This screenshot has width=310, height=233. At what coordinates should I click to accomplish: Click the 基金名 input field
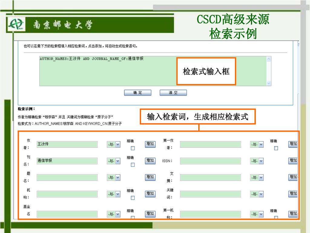point(67,214)
